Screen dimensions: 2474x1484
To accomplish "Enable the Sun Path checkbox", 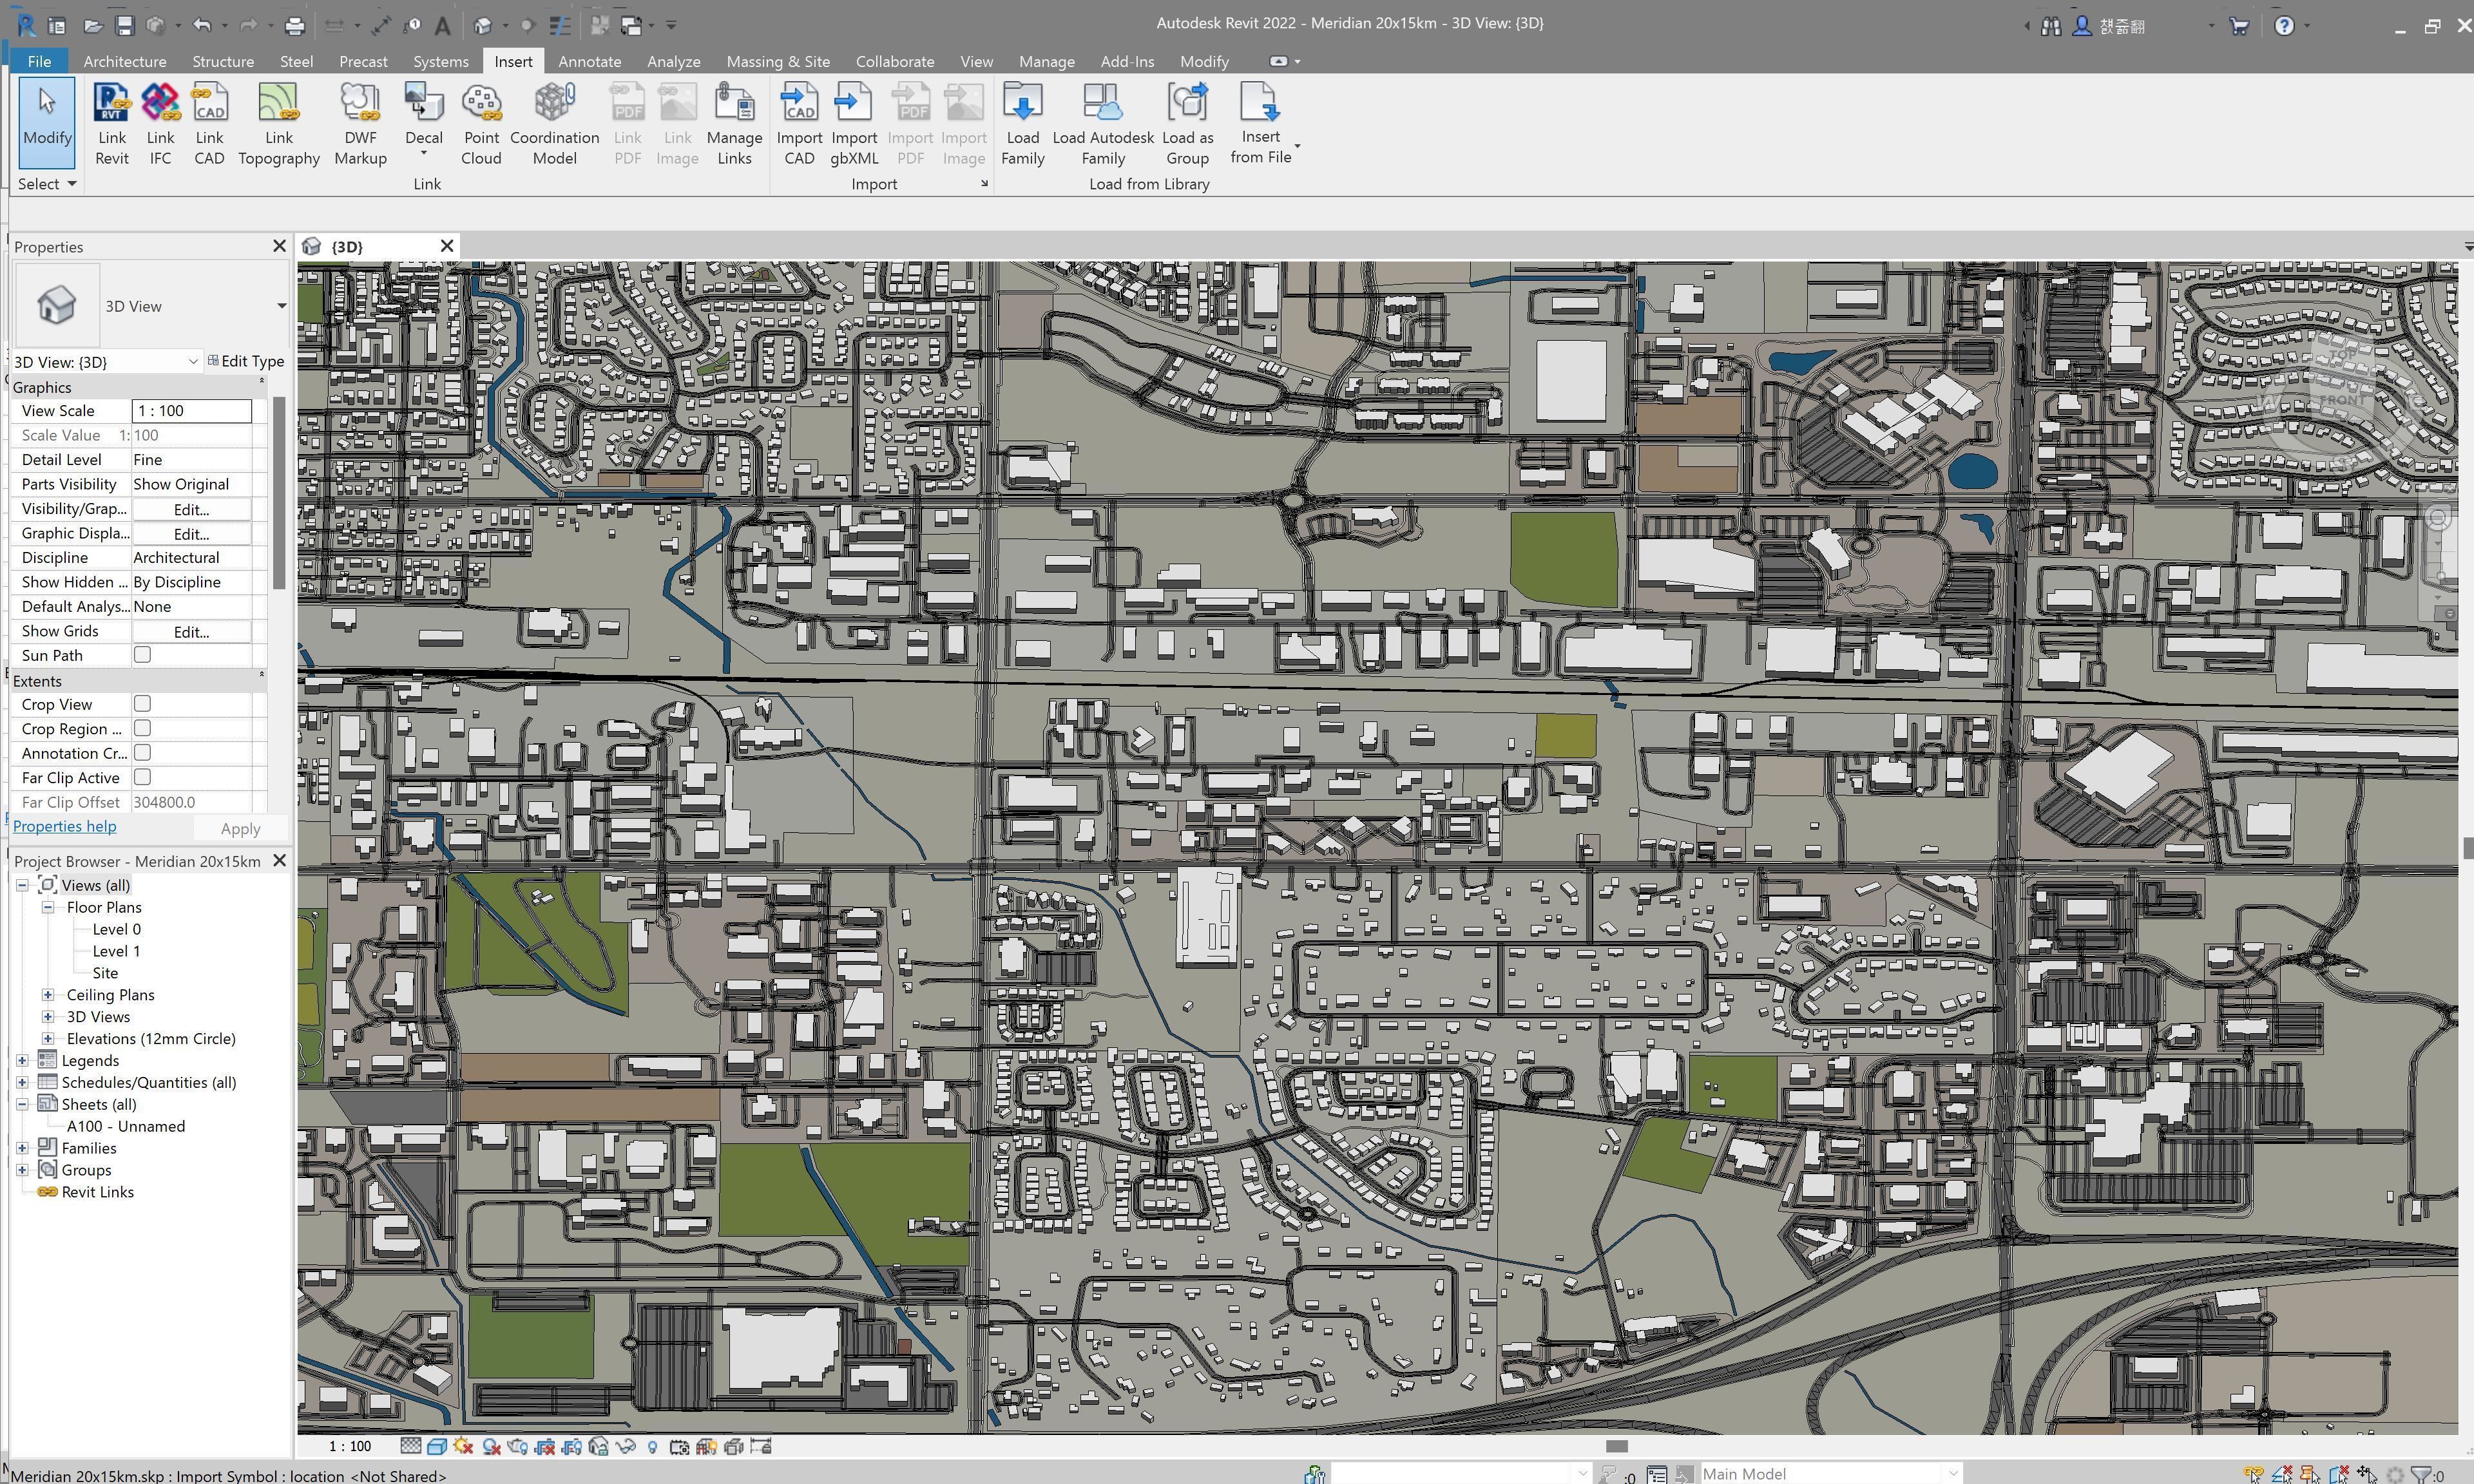I will coord(142,655).
